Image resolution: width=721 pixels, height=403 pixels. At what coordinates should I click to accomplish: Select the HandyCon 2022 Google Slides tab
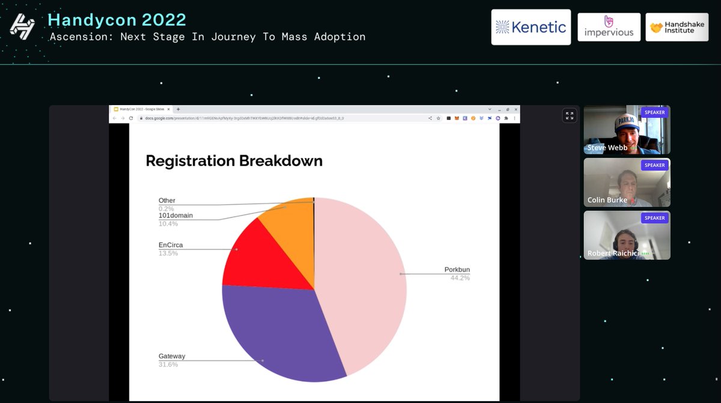click(141, 109)
